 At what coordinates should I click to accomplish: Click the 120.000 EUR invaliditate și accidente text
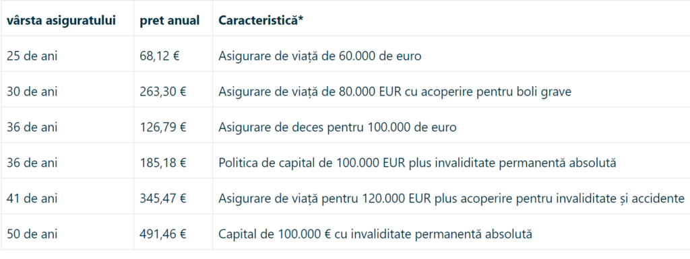pos(451,198)
